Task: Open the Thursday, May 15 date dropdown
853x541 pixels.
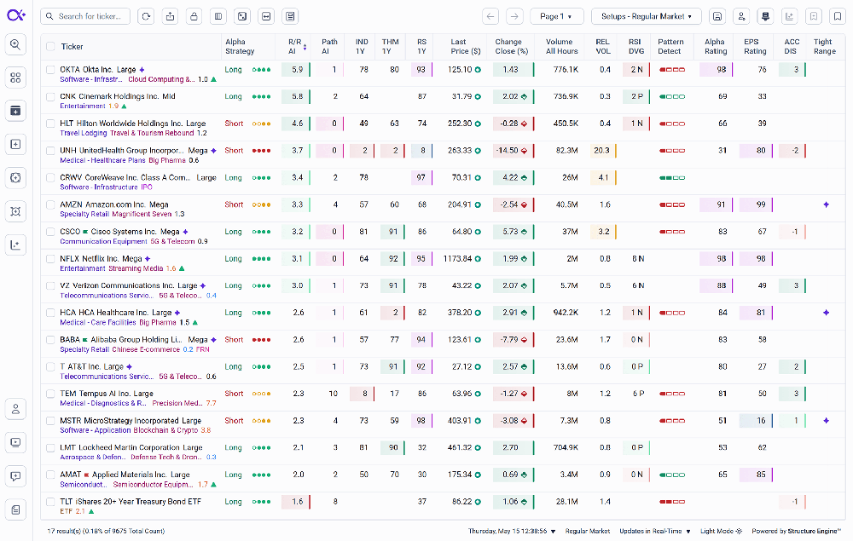Action: (512, 532)
